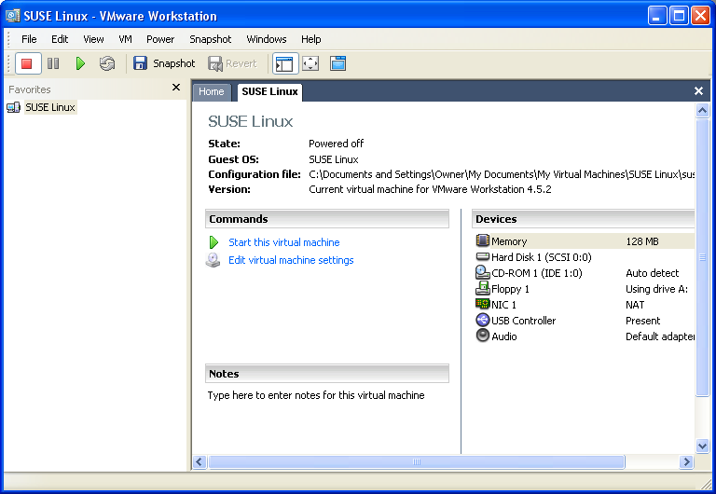Switch to Quick Switch mode icon
Viewport: 716px width, 494px height.
337,63
